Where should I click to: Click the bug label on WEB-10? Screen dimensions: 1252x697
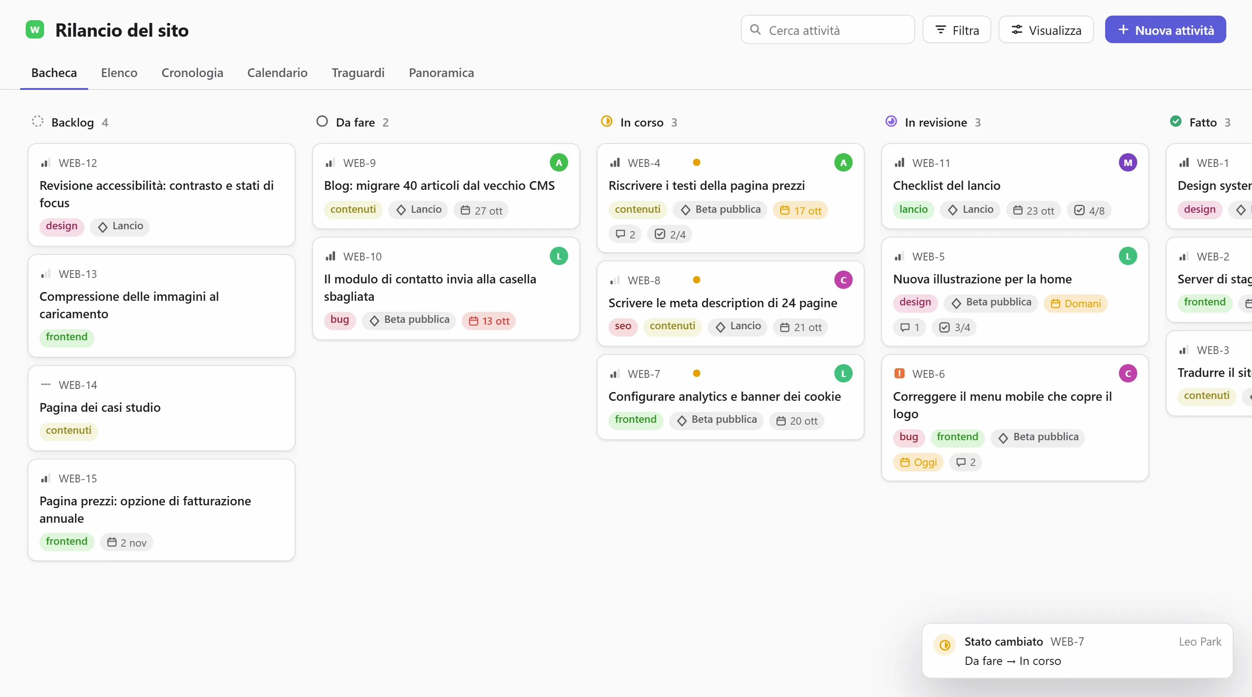[x=340, y=320]
